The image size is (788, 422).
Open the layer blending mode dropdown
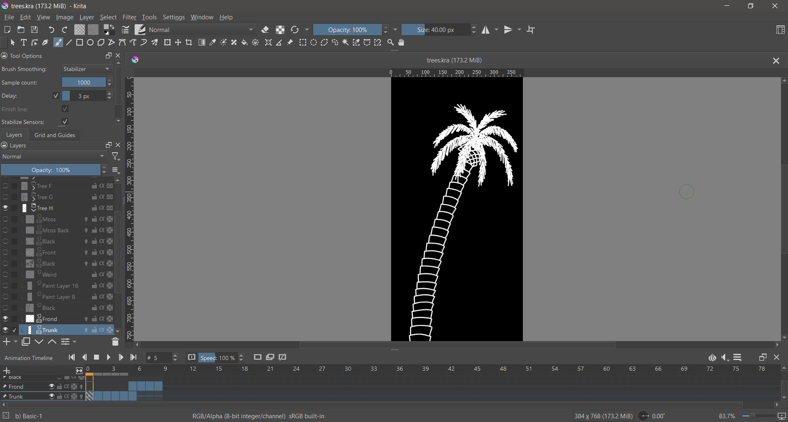(54, 157)
